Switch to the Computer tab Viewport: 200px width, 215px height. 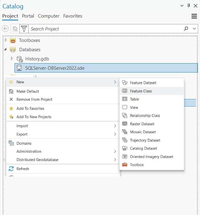click(49, 16)
